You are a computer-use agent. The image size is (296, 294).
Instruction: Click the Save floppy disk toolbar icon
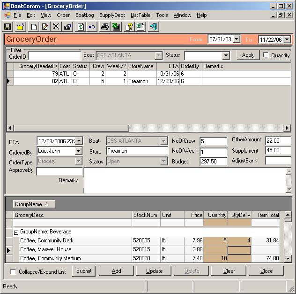click(7, 27)
